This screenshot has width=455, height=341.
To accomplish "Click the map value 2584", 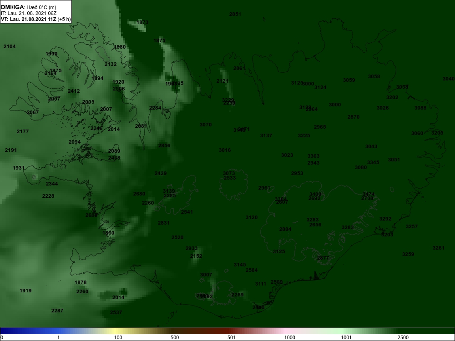I will click(252, 270).
